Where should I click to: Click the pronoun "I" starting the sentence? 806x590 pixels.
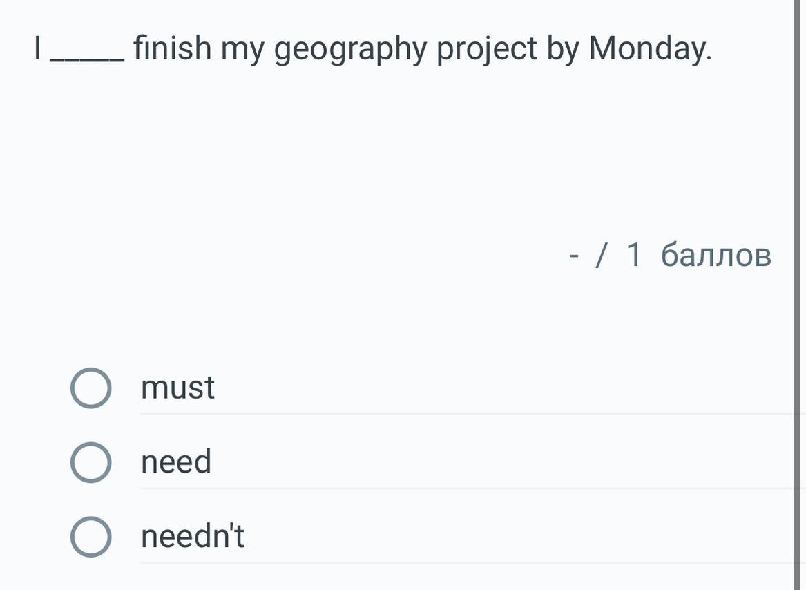(x=39, y=48)
